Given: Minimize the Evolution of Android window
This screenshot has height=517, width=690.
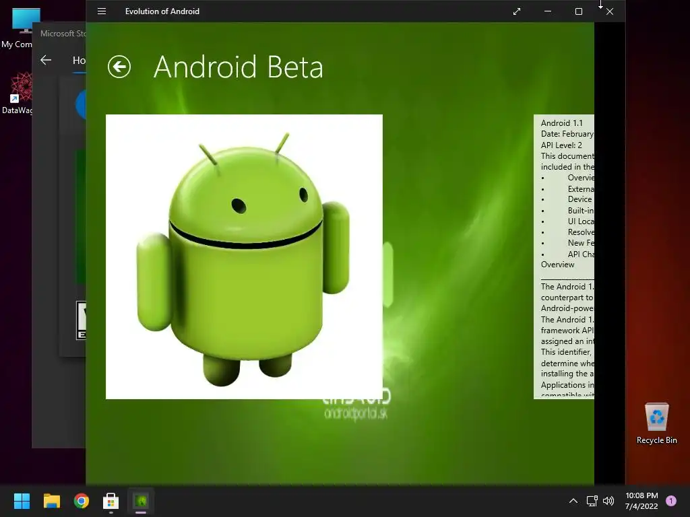Looking at the screenshot, I should [x=548, y=11].
